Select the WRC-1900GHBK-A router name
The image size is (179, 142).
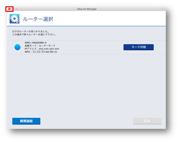[35, 43]
